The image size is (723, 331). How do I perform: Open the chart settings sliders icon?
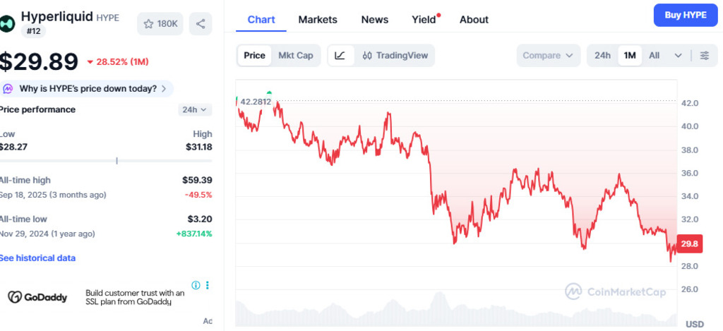point(704,56)
